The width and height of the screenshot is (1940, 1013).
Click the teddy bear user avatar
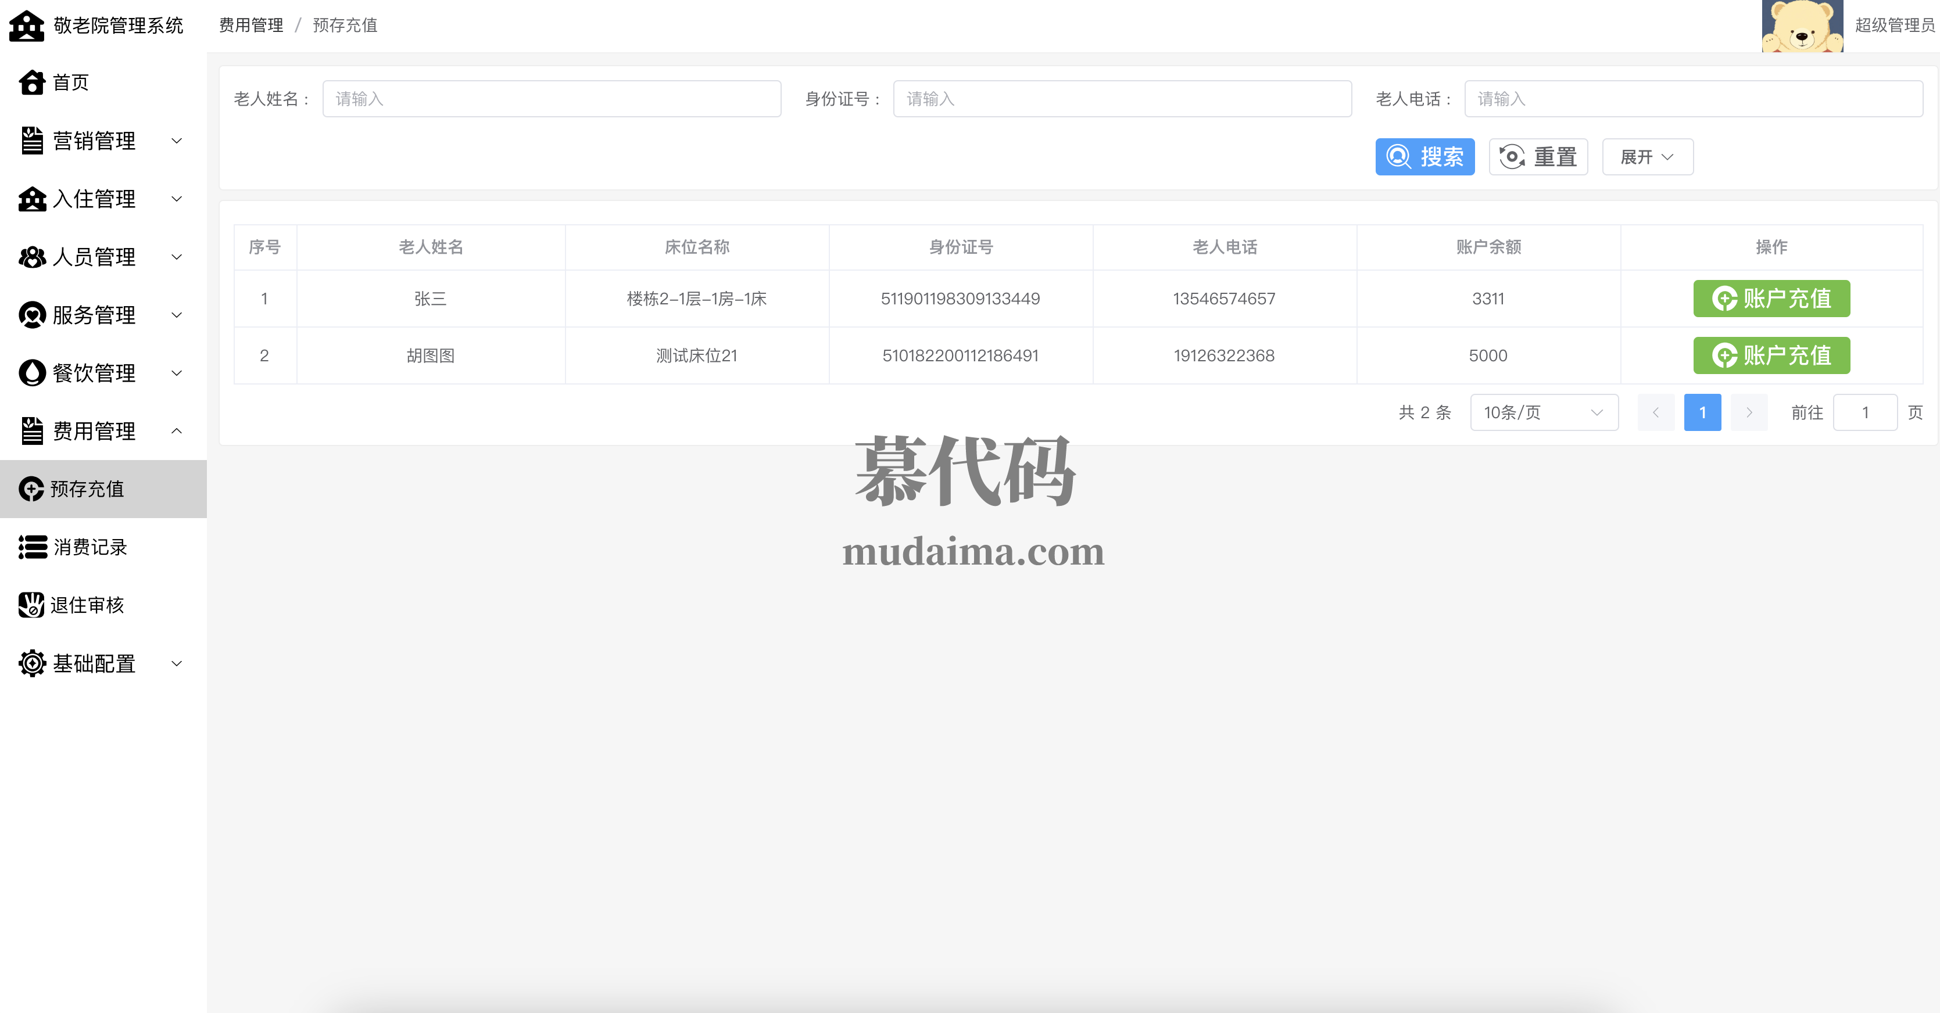(x=1802, y=26)
